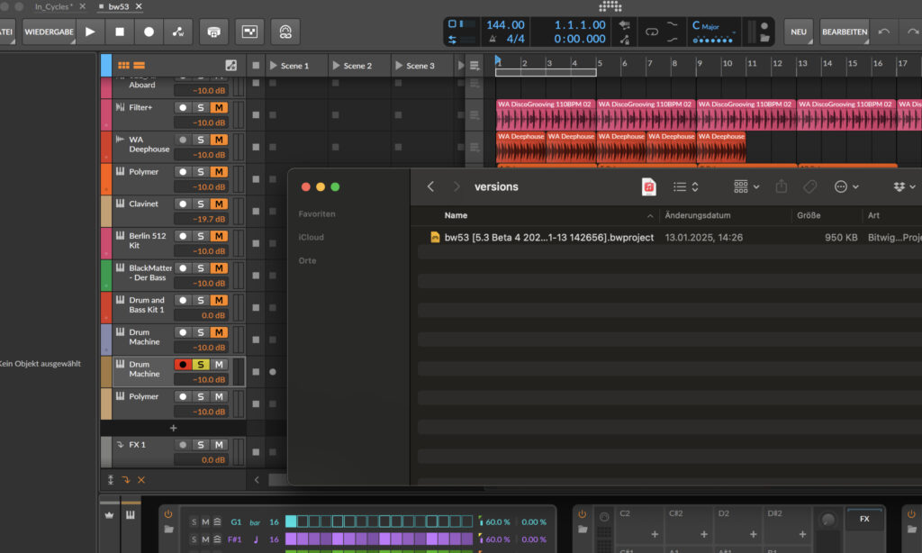Arm record on the Polymer orange track
The image size is (922, 553).
[183, 172]
